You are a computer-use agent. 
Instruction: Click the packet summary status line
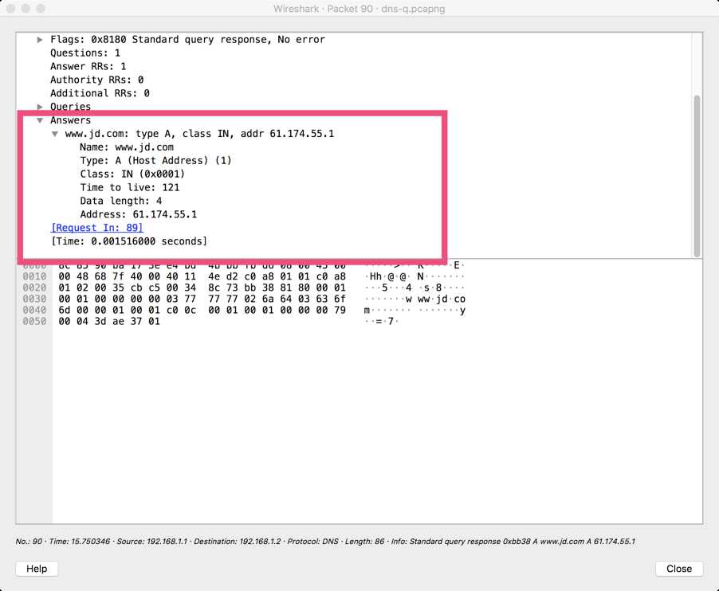[325, 542]
